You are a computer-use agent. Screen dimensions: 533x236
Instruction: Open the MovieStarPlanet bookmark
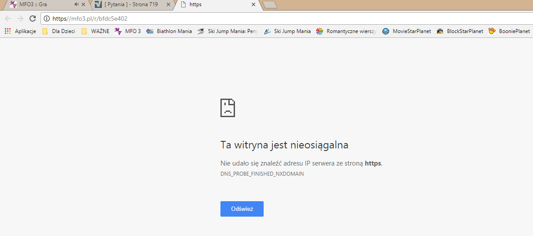pyautogui.click(x=406, y=31)
